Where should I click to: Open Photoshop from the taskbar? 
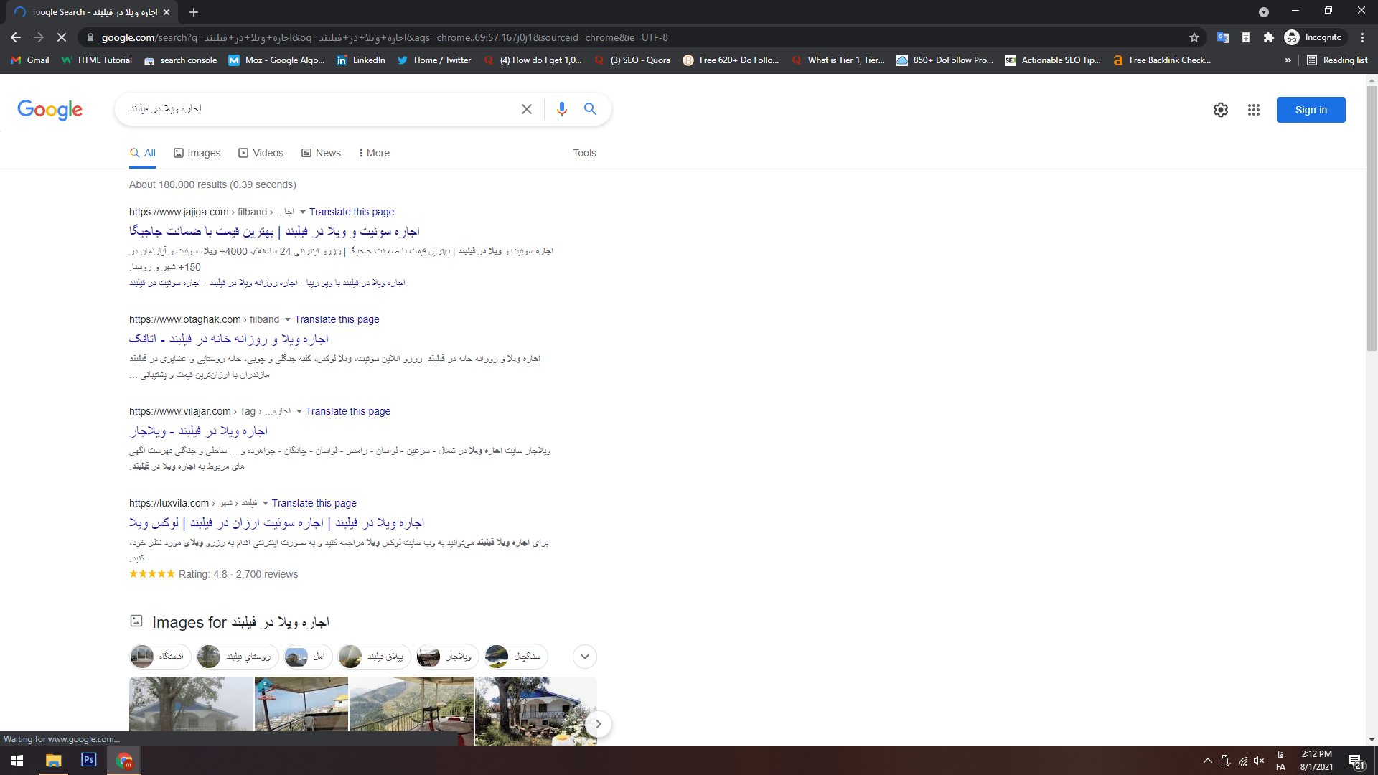coord(89,760)
